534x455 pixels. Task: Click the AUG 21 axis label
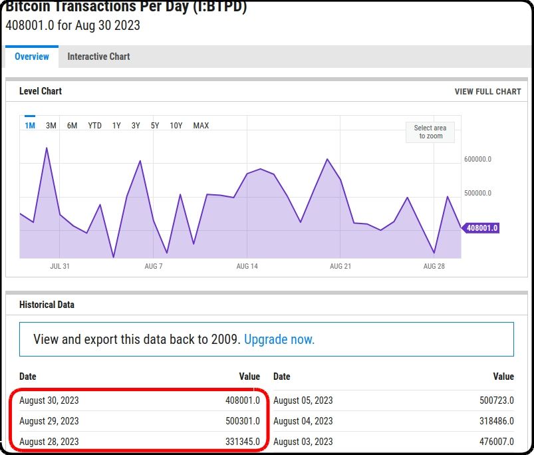tap(340, 266)
